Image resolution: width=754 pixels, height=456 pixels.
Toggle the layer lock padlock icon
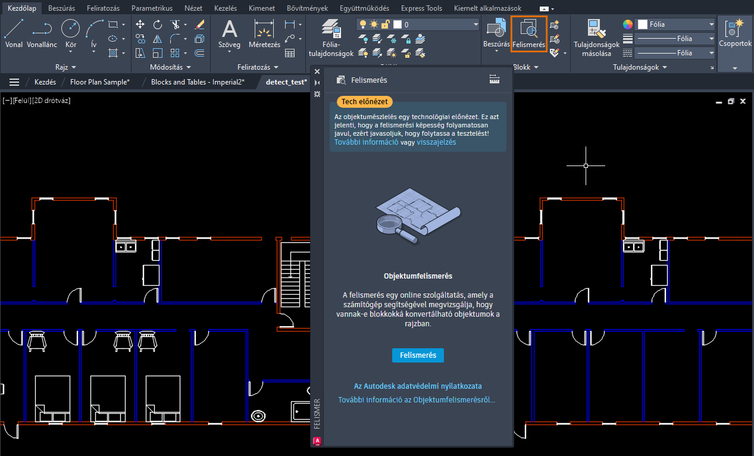pyautogui.click(x=386, y=24)
